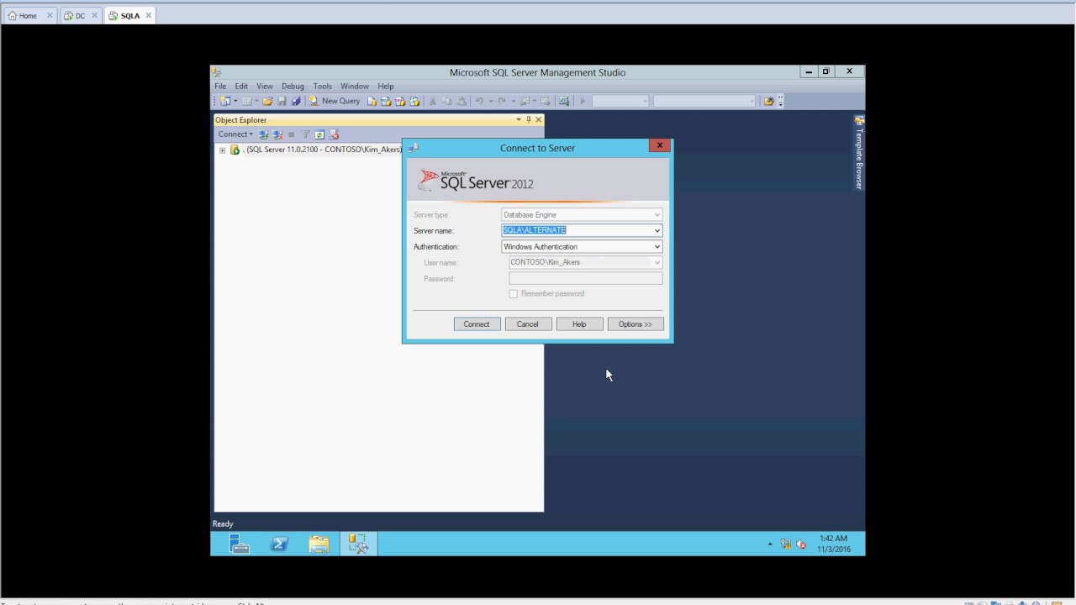This screenshot has height=605, width=1076.
Task: Open the Edit menu
Action: coord(241,86)
